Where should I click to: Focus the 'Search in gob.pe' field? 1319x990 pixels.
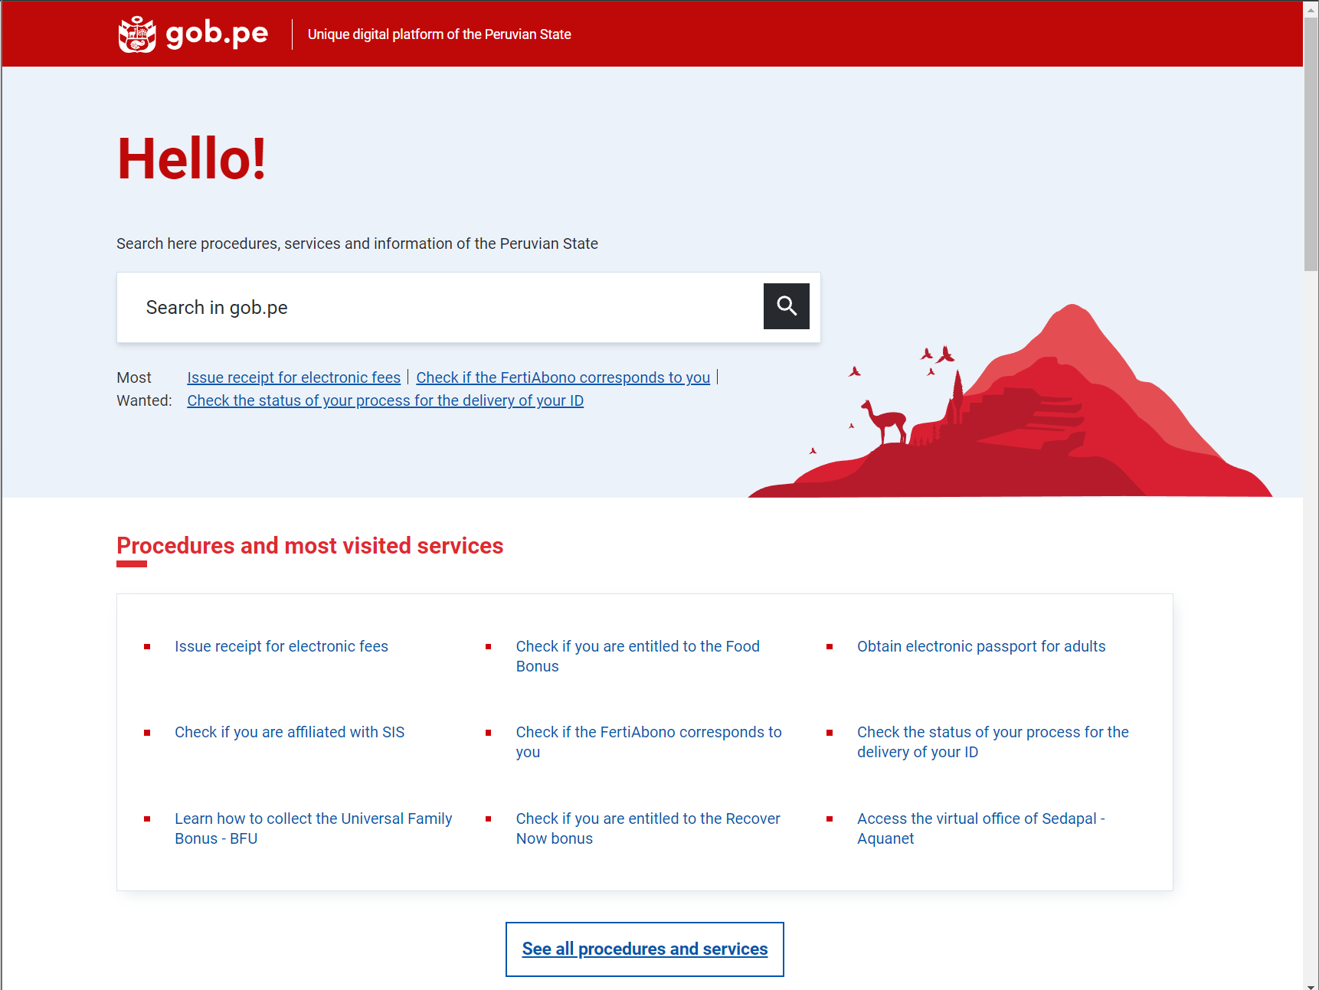440,308
